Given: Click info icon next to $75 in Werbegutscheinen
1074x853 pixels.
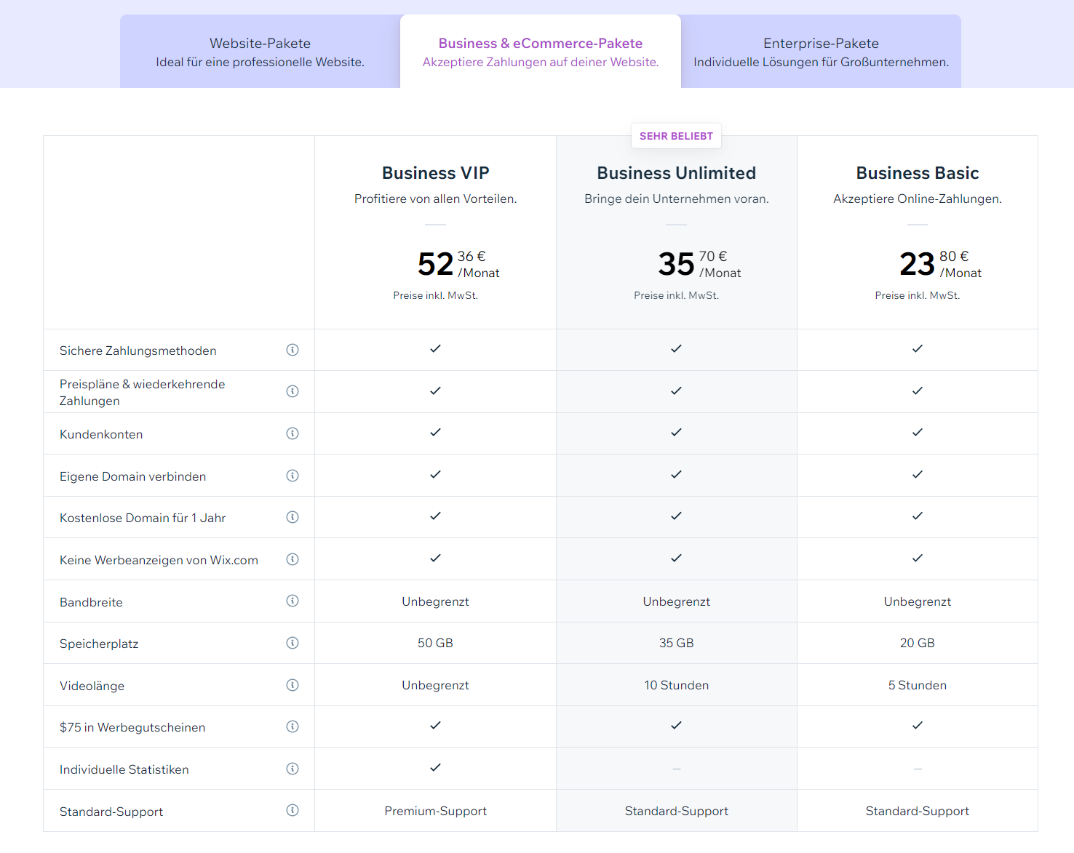Looking at the screenshot, I should [293, 726].
